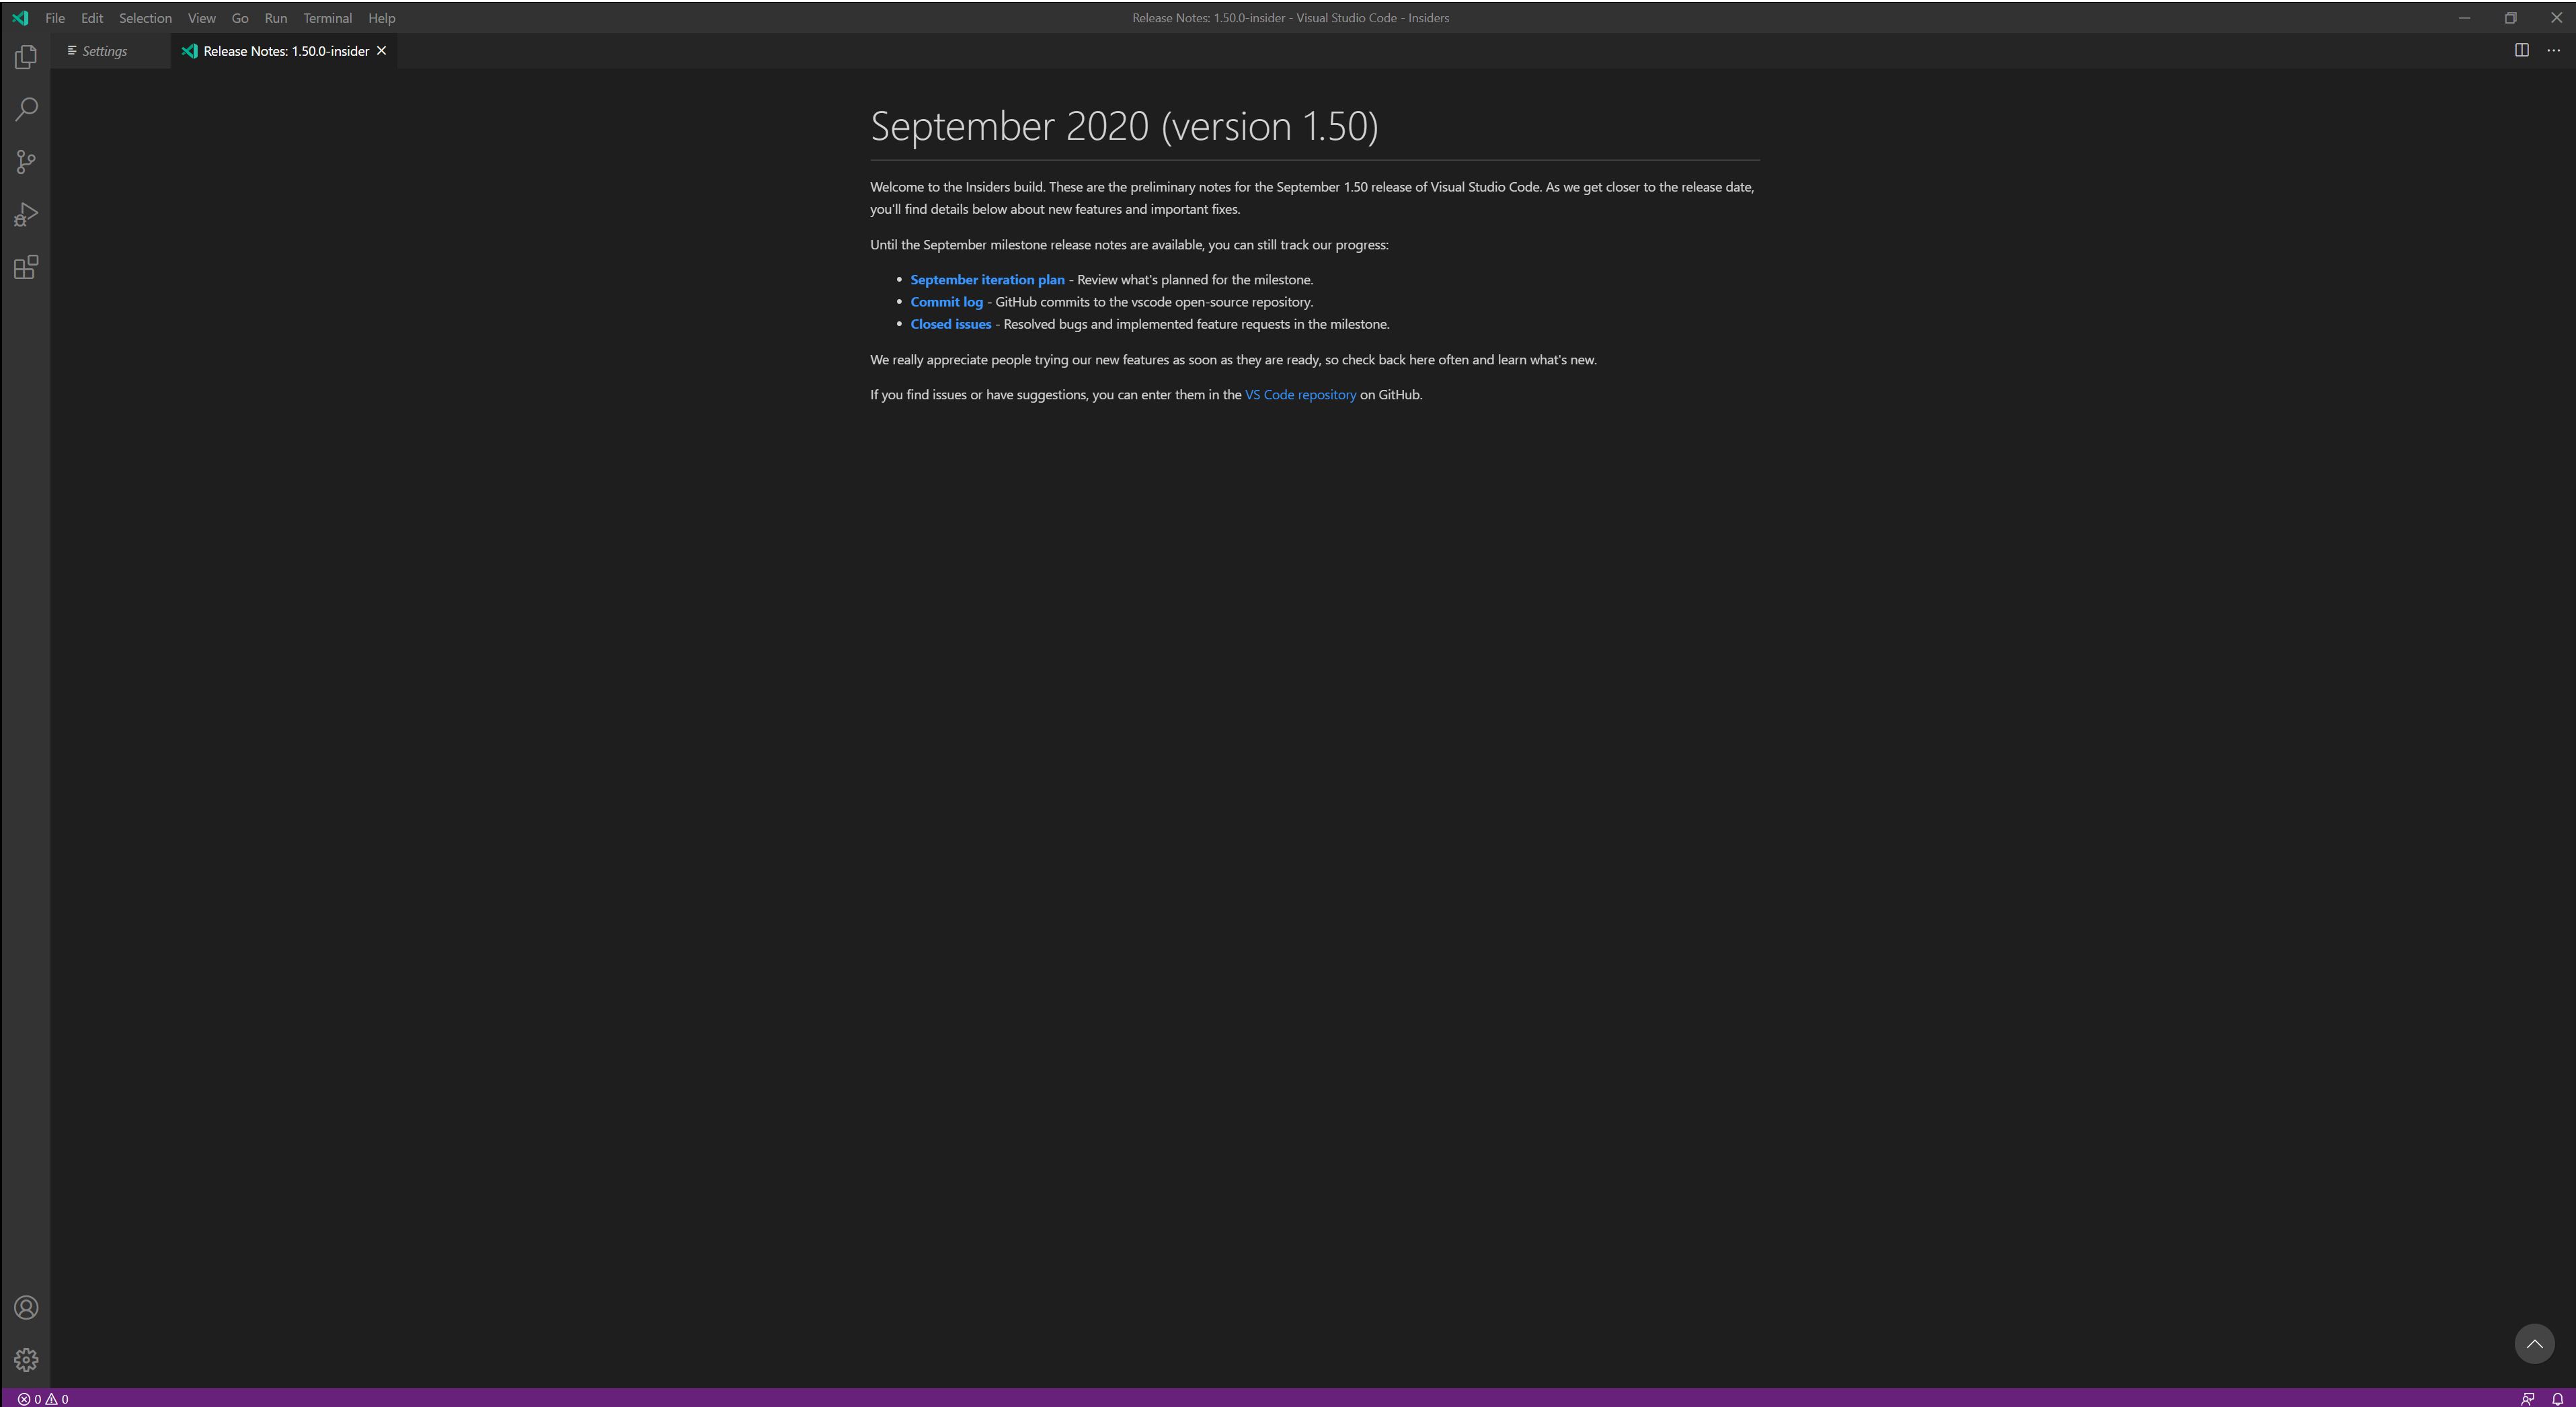Open the Manage gear menu
Viewport: 2576px width, 1407px height.
25,1359
